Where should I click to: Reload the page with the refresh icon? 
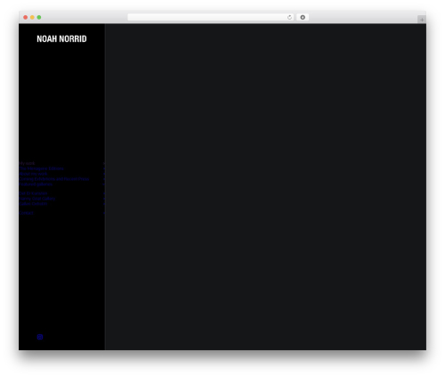coord(289,17)
